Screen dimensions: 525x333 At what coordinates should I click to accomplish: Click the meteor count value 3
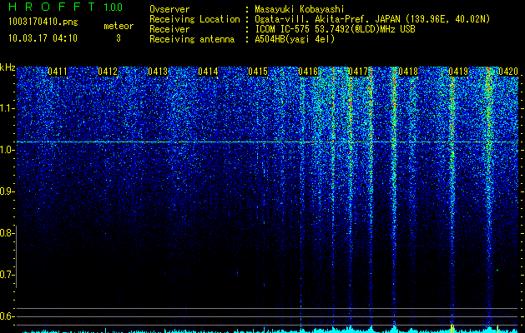(x=119, y=38)
